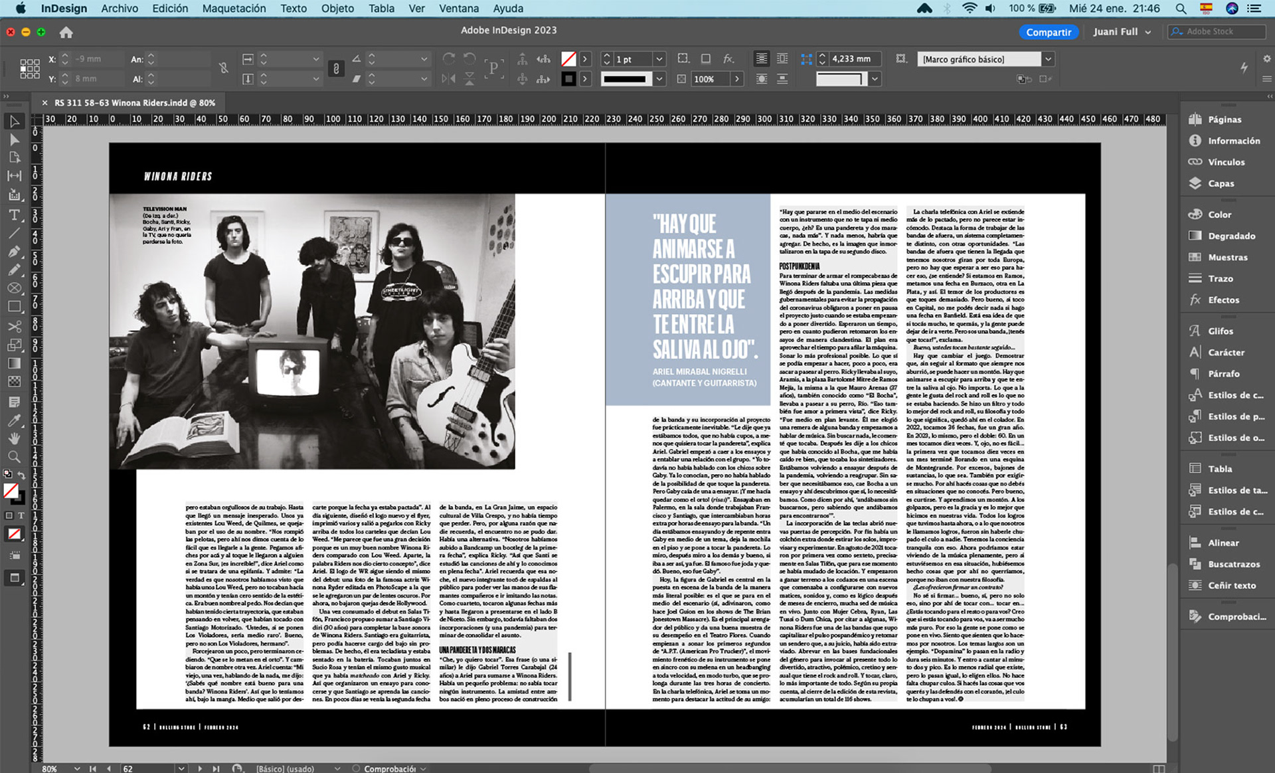The height and width of the screenshot is (773, 1275).
Task: Click the Compartir button
Action: click(x=1048, y=32)
